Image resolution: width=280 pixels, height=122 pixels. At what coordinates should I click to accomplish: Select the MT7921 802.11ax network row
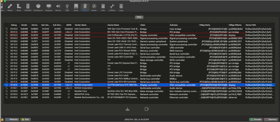point(139,94)
